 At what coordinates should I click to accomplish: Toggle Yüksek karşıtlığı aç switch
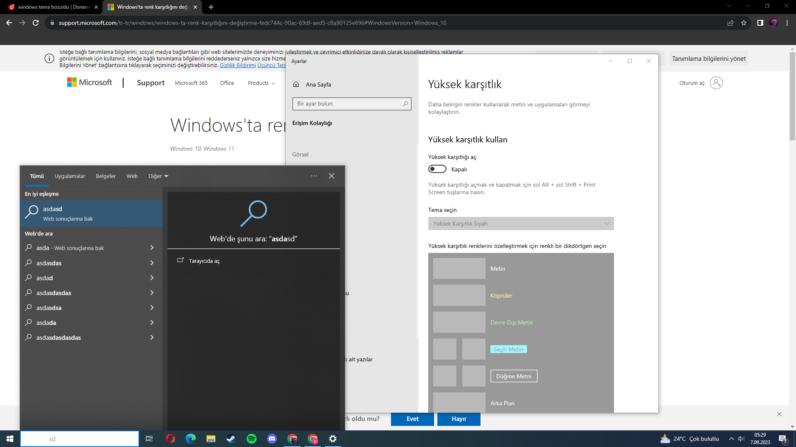[437, 169]
